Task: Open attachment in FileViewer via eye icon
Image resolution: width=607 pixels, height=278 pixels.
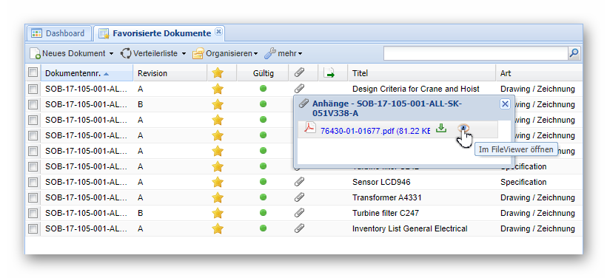Action: click(x=463, y=129)
